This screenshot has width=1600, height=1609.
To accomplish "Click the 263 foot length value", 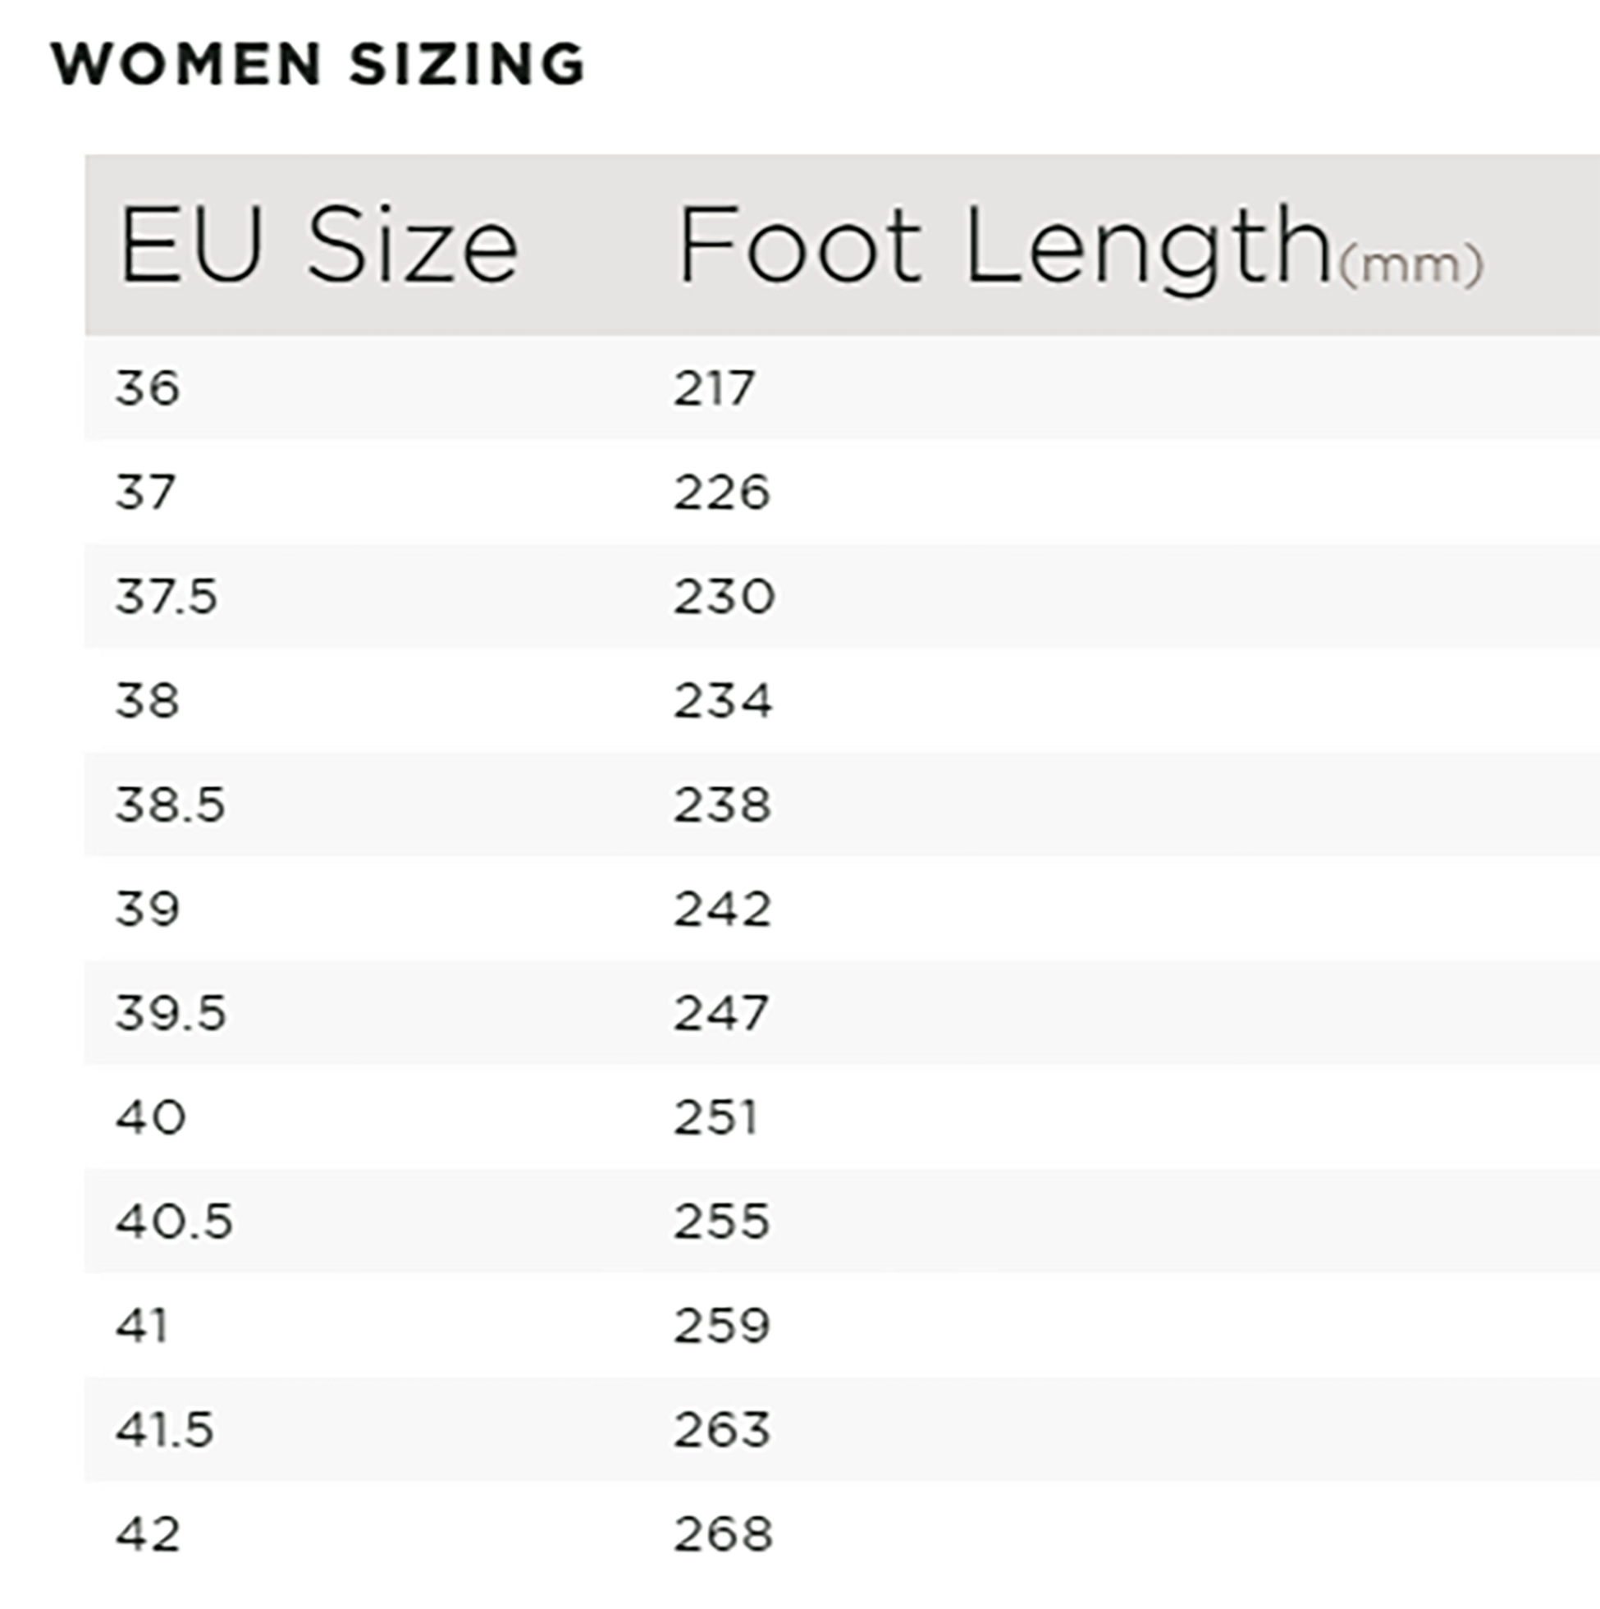I will 721,1430.
